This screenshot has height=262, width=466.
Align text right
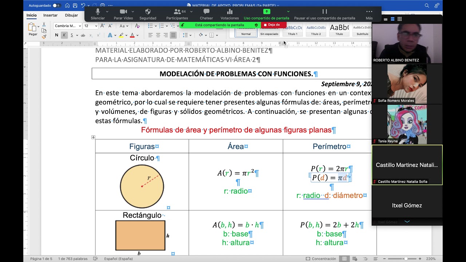[x=166, y=35]
